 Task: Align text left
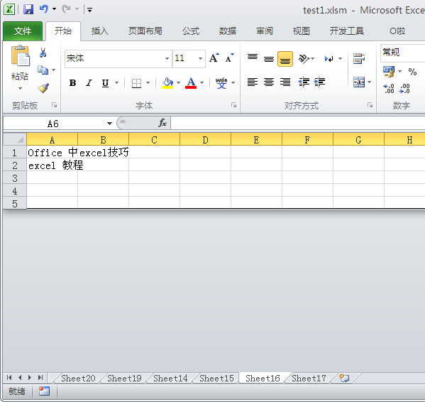click(x=253, y=82)
